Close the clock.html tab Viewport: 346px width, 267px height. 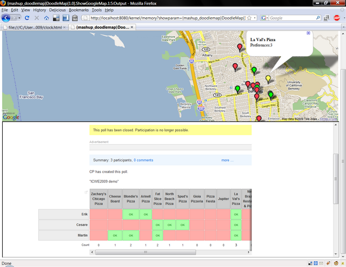click(64, 28)
